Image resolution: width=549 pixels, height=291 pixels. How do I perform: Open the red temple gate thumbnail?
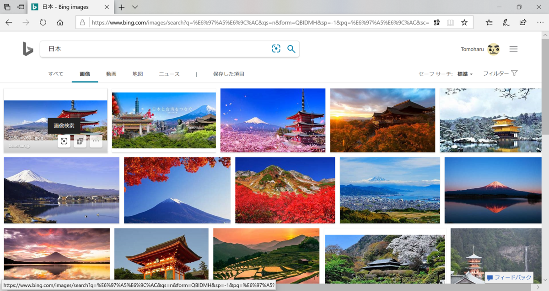pyautogui.click(x=161, y=254)
